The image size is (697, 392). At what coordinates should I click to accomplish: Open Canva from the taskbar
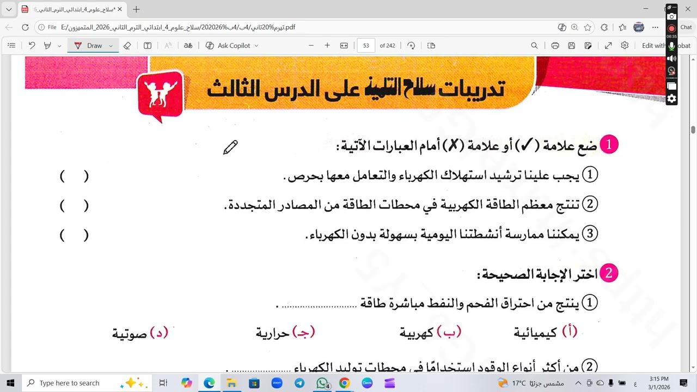367,383
